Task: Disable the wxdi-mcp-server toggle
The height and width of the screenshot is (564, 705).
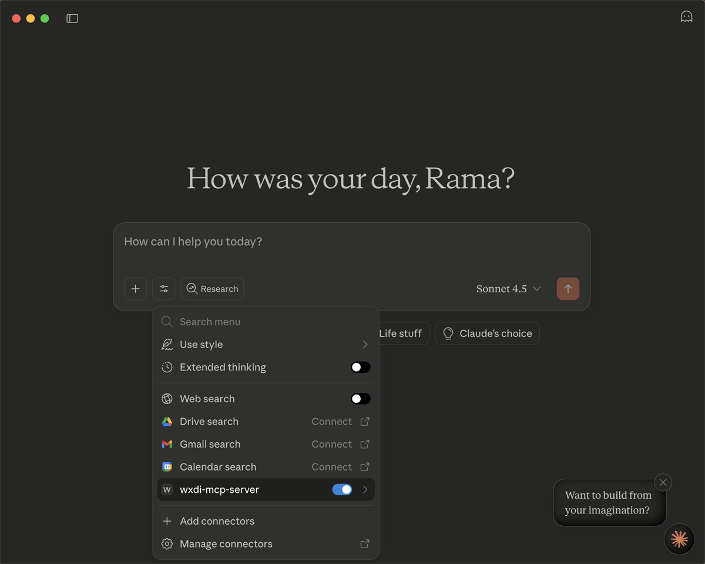Action: pyautogui.click(x=342, y=490)
